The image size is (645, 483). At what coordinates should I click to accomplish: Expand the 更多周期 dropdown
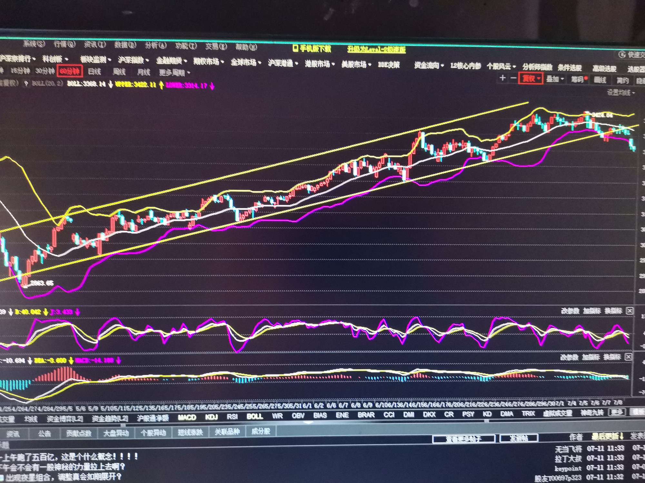[175, 73]
